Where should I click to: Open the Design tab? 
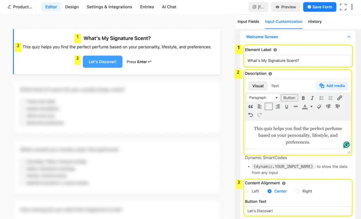72,7
